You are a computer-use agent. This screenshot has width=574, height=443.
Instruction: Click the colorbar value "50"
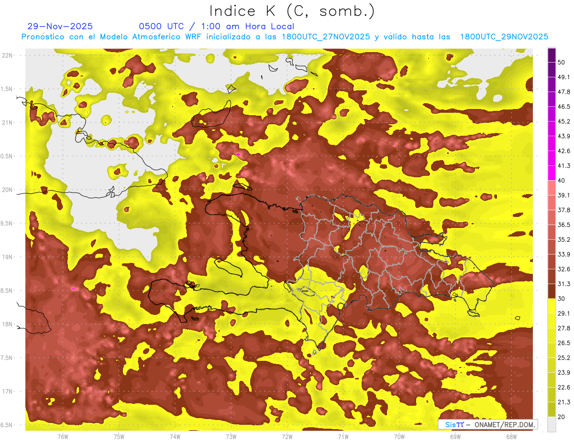pos(561,62)
